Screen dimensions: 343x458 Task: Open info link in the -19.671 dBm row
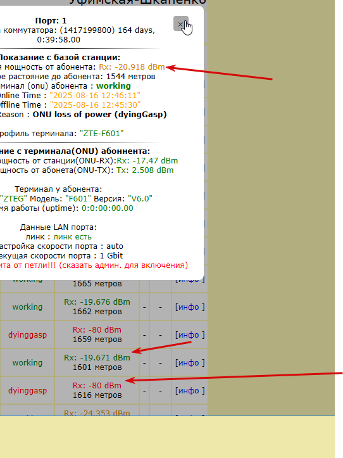point(190,363)
